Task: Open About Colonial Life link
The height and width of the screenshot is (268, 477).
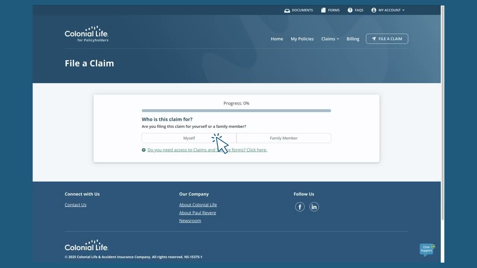Action: 198,205
